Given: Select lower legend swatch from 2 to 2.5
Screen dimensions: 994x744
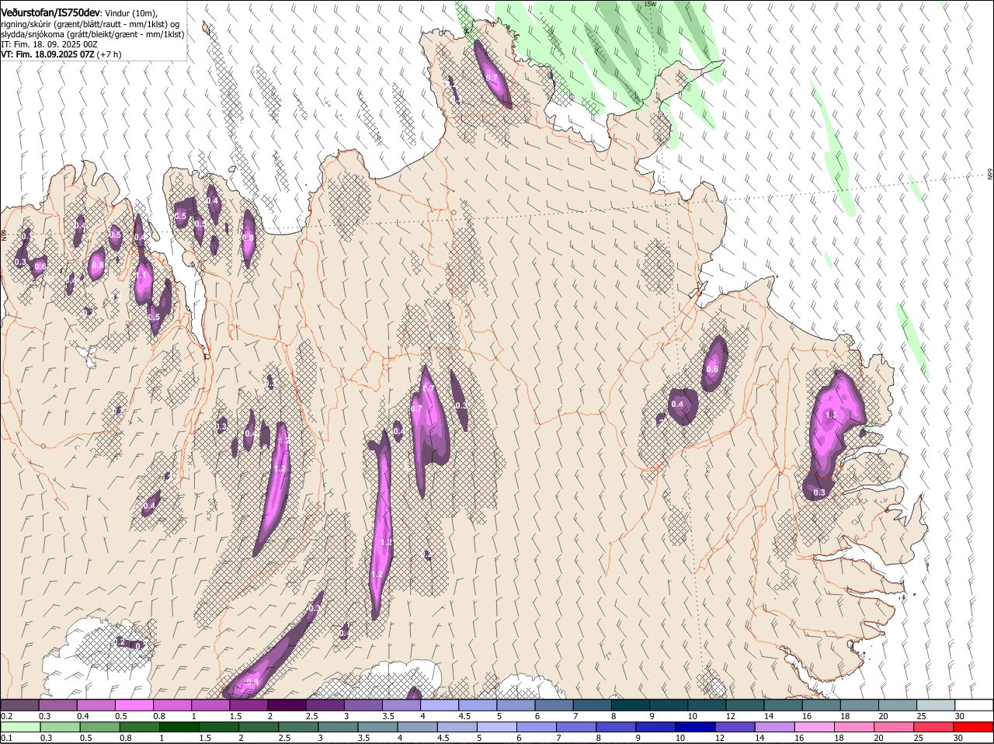Looking at the screenshot, I should pos(259,727).
